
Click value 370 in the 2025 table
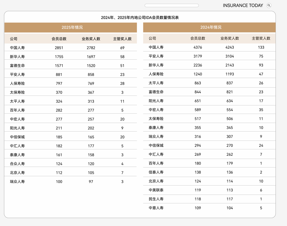pos(59,92)
